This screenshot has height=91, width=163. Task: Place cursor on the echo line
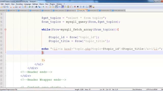click(102, 49)
